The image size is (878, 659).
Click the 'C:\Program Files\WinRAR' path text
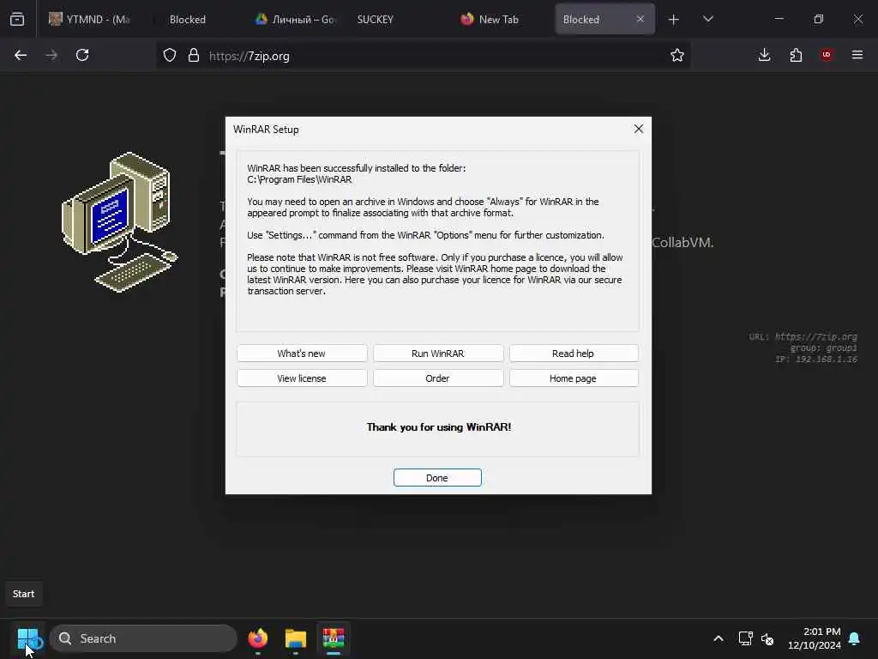coord(299,179)
